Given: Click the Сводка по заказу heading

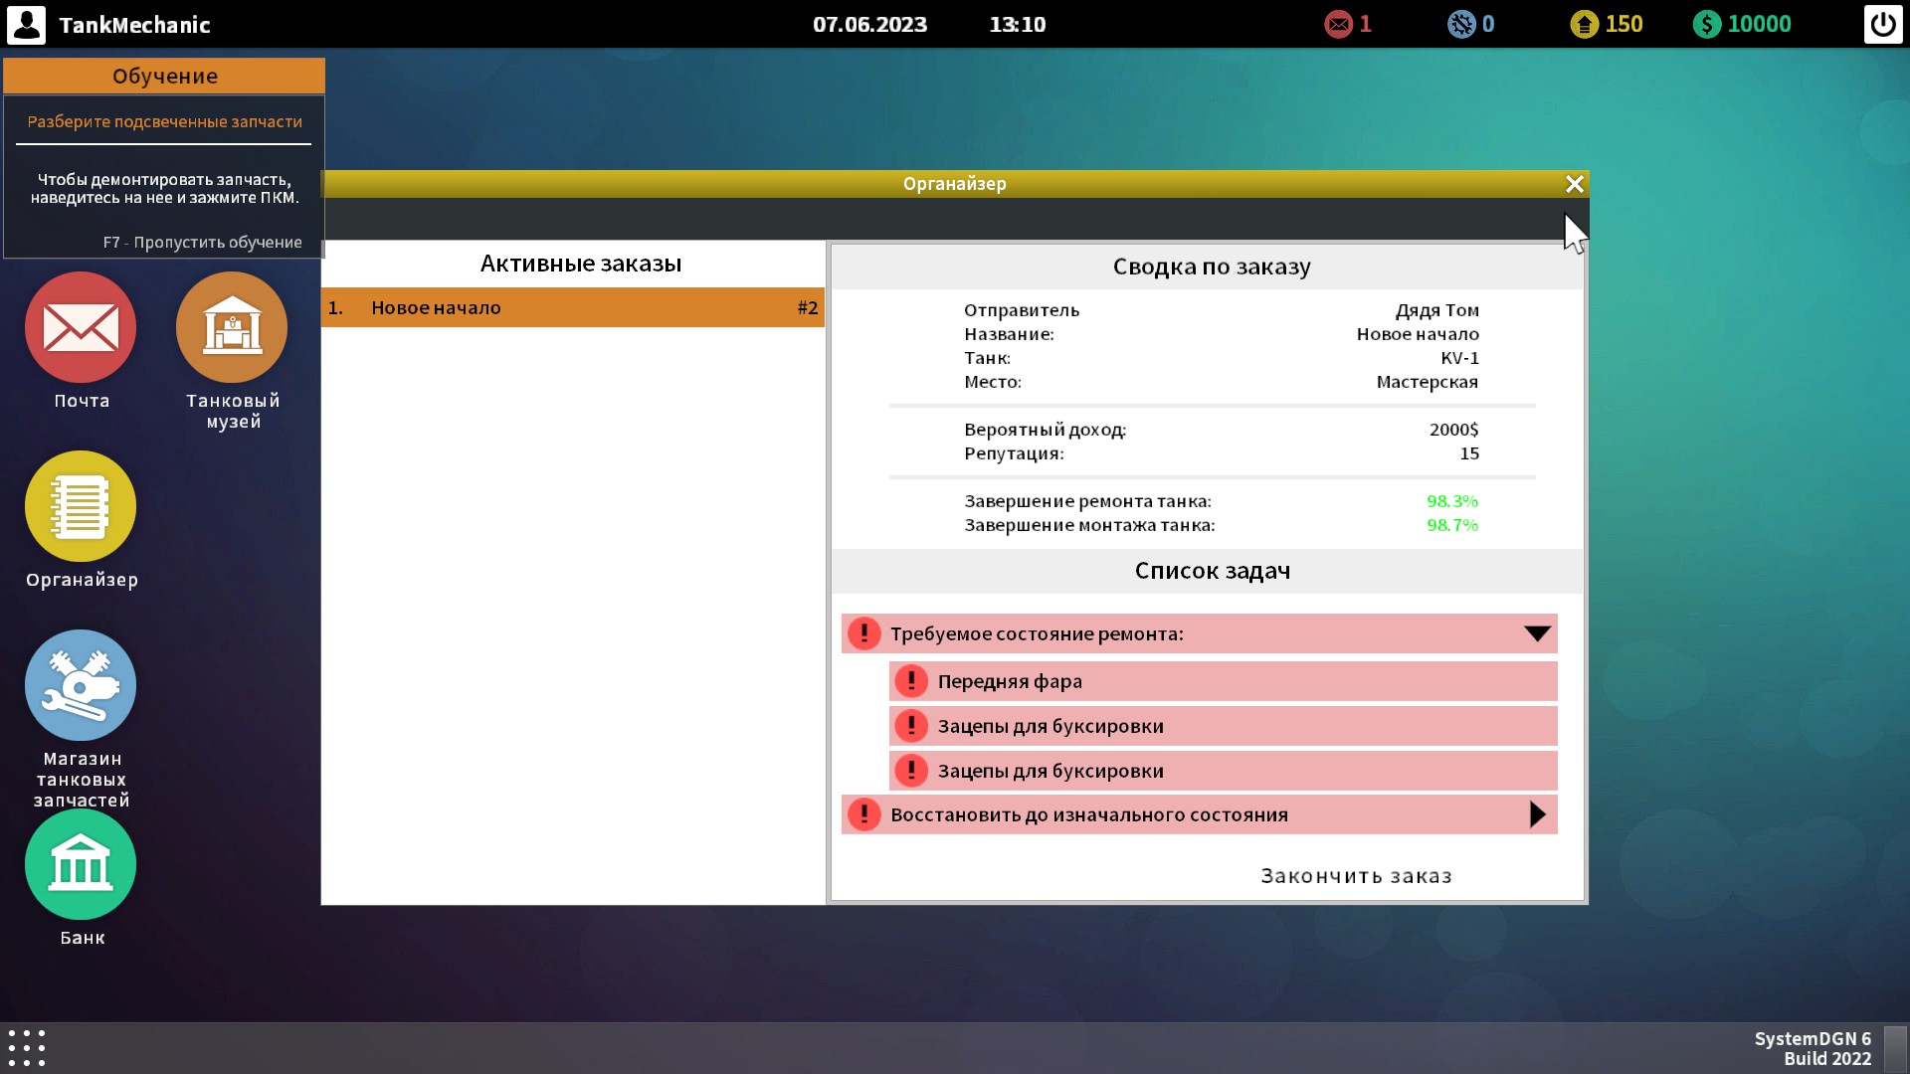Looking at the screenshot, I should point(1212,267).
